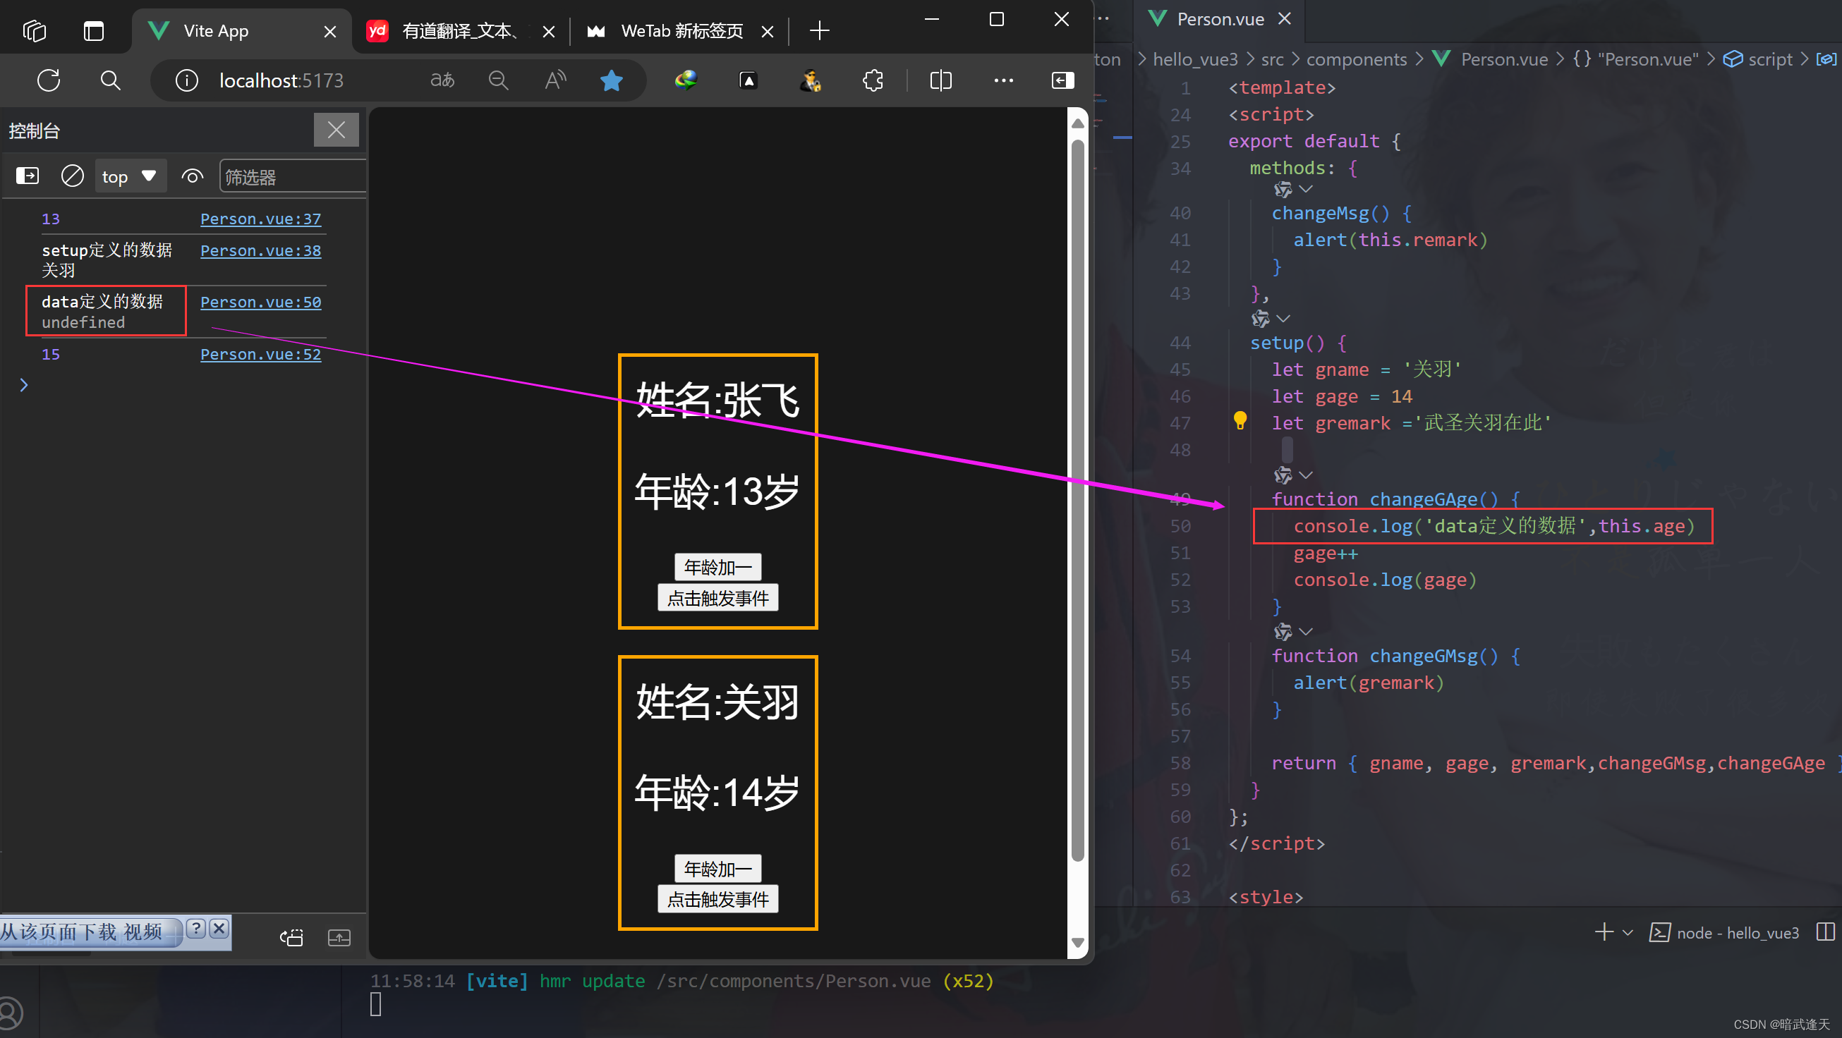Image resolution: width=1842 pixels, height=1038 pixels.
Task: Click 点击触发事件 button in 张飞 card
Action: point(718,598)
